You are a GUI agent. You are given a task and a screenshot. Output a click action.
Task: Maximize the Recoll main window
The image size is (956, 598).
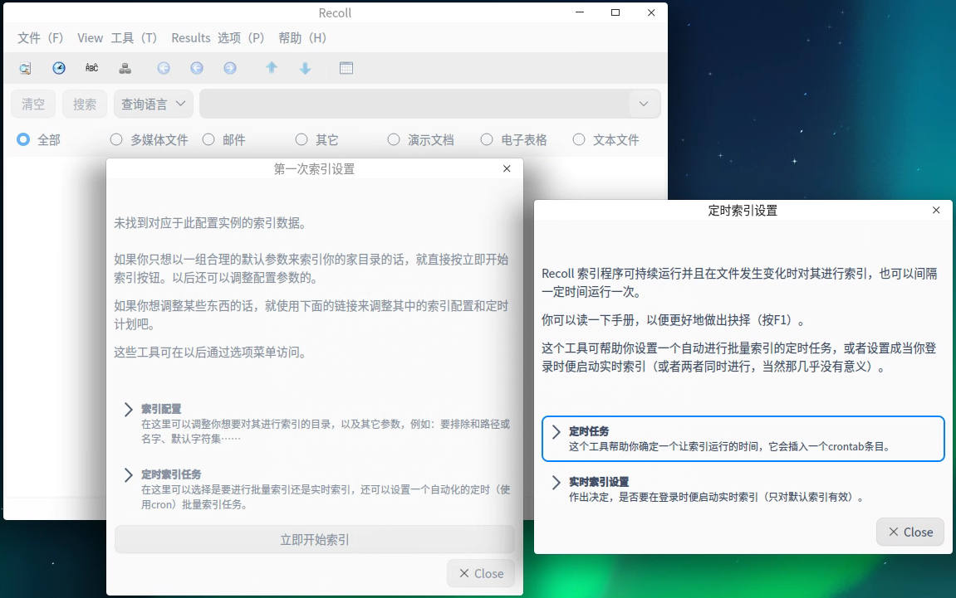point(615,12)
